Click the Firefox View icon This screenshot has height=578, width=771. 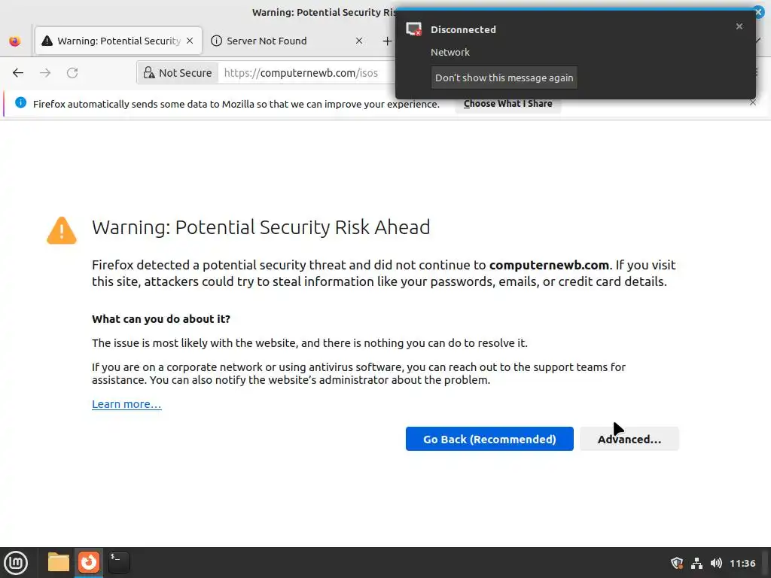pos(15,41)
